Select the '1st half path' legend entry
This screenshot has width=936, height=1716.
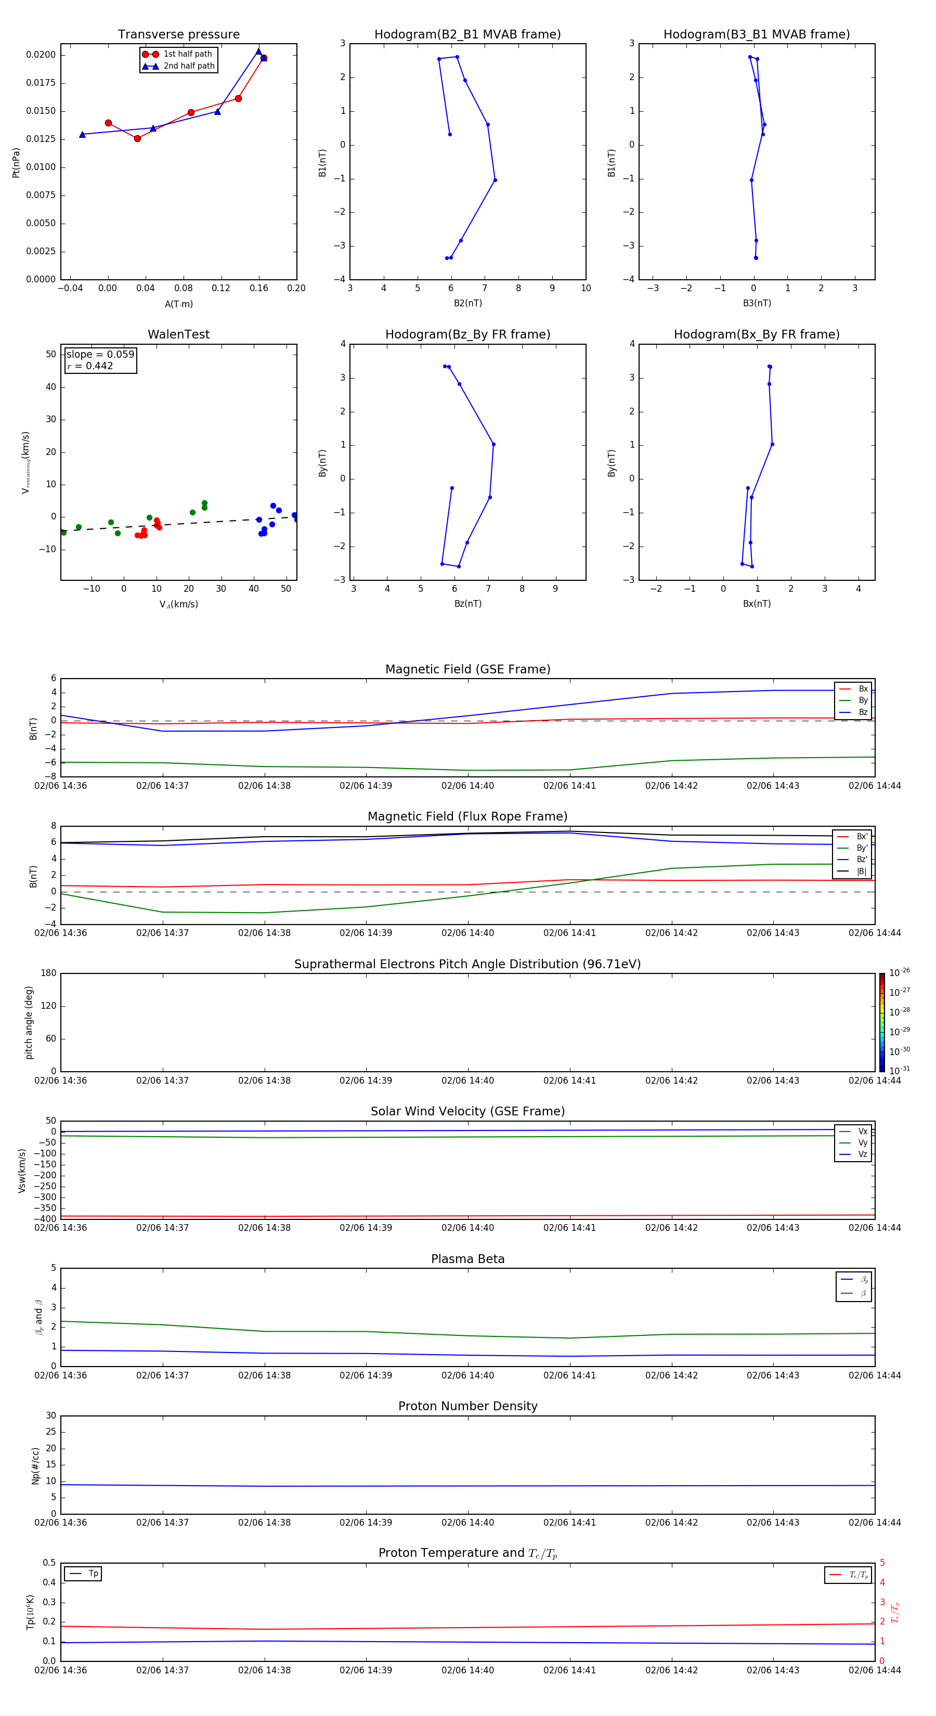pyautogui.click(x=178, y=54)
